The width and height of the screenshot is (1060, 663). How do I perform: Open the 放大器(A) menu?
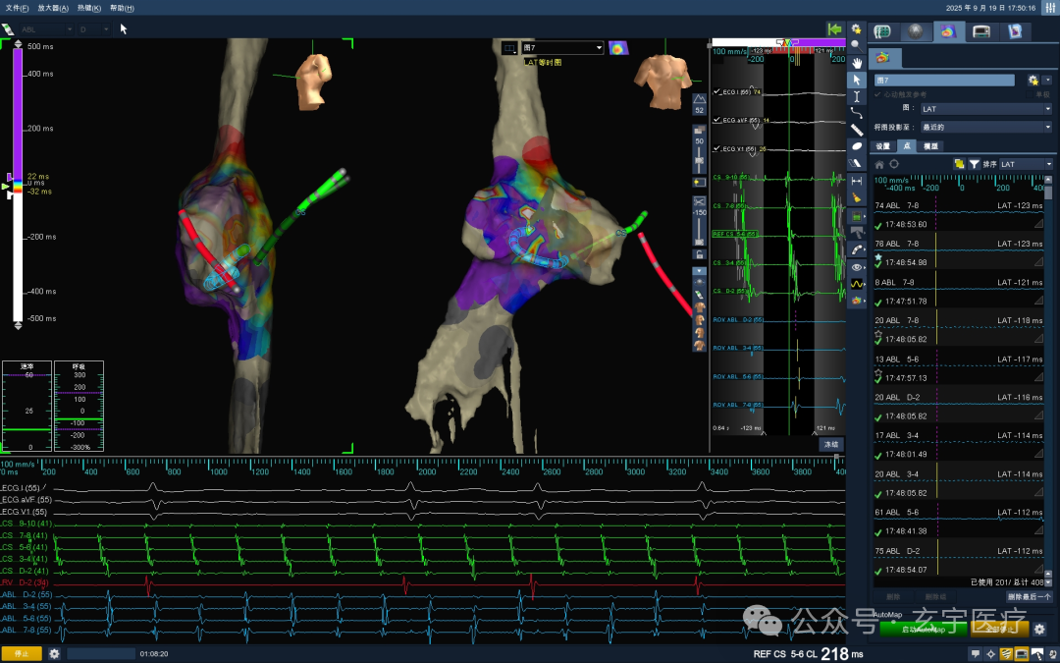(53, 8)
